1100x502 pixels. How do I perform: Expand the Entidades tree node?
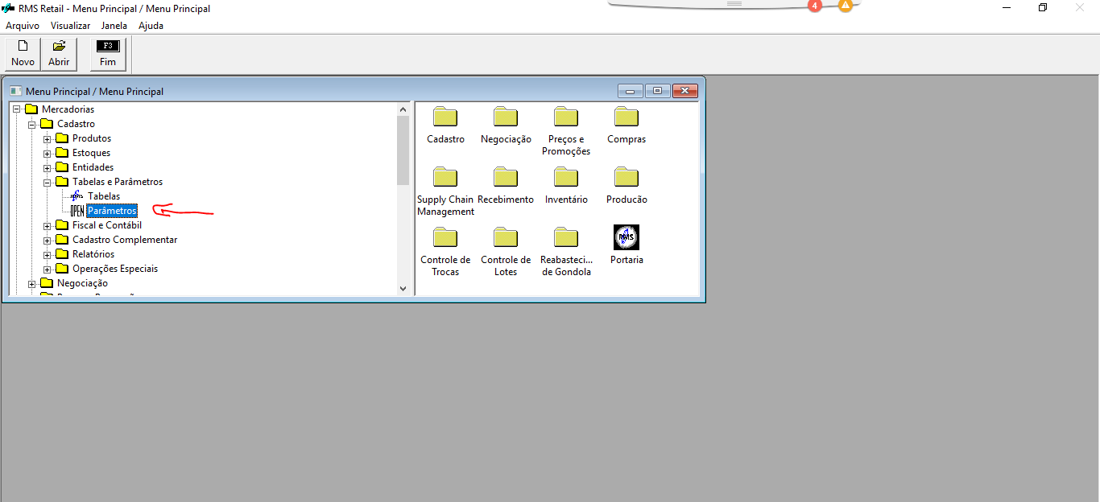[48, 167]
